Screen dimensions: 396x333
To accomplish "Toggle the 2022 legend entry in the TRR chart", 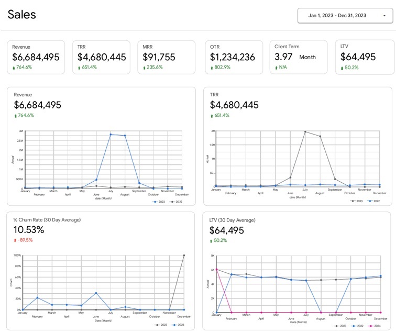I will [x=373, y=201].
